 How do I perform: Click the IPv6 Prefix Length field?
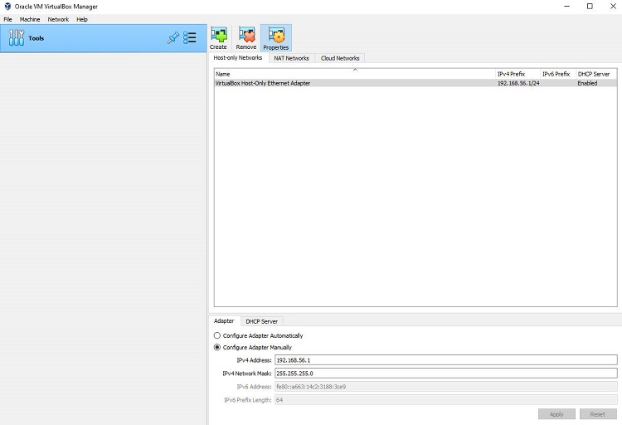tap(446, 399)
